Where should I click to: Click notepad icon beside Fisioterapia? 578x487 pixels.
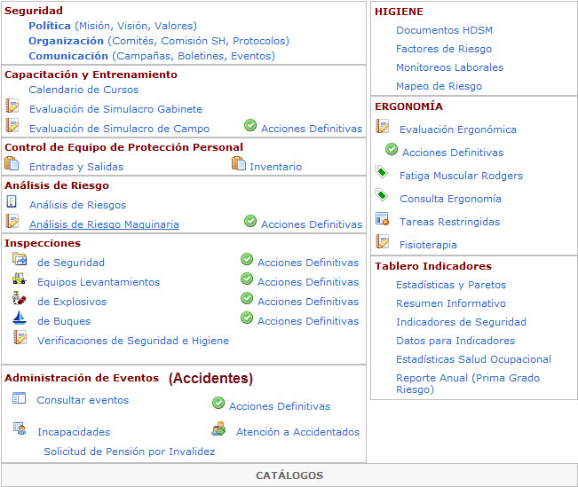pyautogui.click(x=383, y=241)
